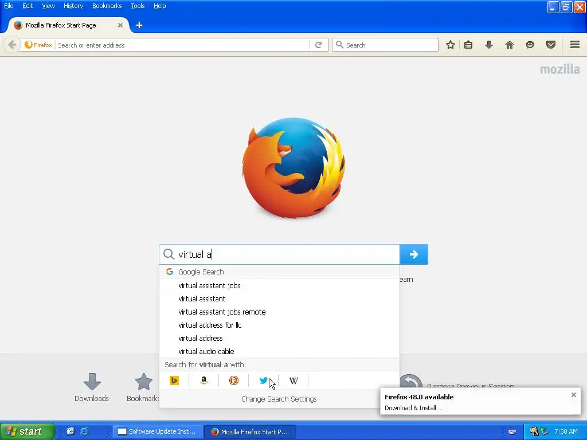587x440 pixels.
Task: Open the Bookmarks menu
Action: (107, 6)
